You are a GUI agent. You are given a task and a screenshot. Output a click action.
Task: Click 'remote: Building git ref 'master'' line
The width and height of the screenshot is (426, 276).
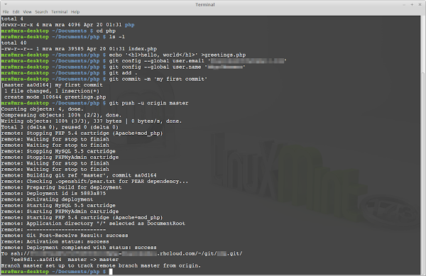[x=79, y=175]
